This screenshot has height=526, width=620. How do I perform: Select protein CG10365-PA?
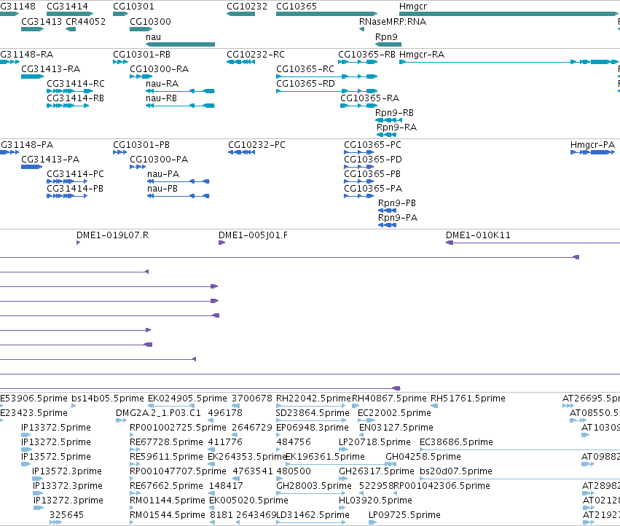[x=359, y=196]
